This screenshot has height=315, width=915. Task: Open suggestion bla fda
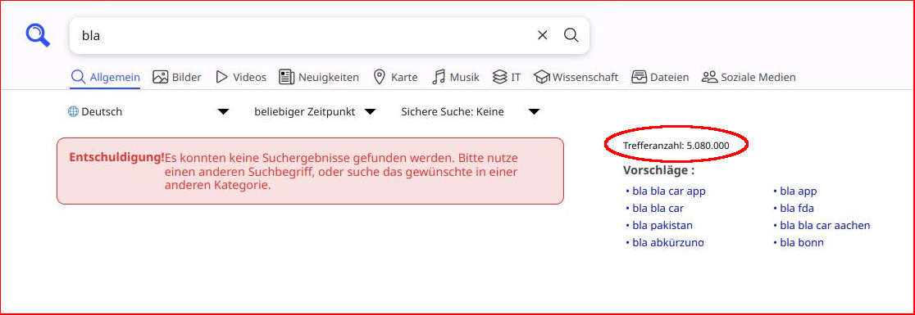click(x=797, y=208)
